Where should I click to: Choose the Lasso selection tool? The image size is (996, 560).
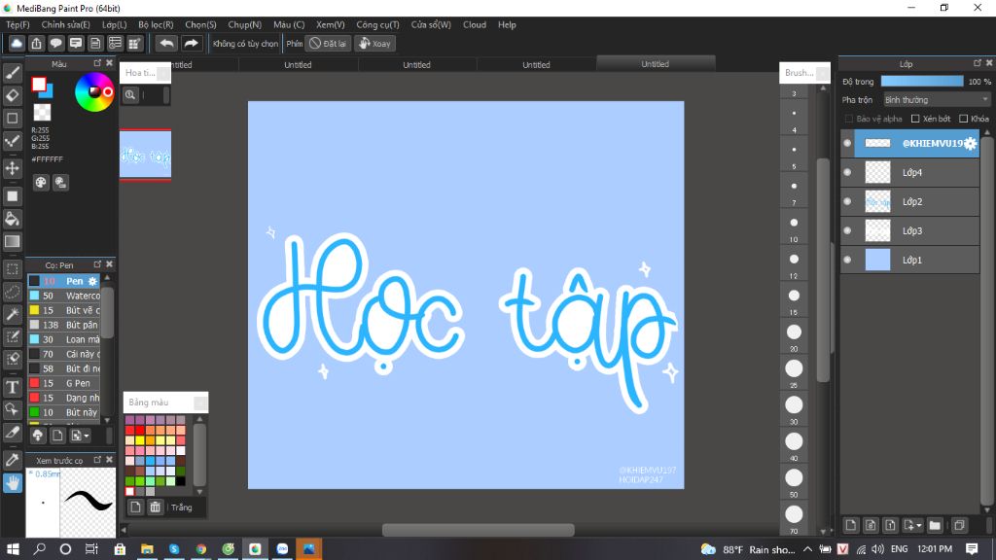point(12,292)
